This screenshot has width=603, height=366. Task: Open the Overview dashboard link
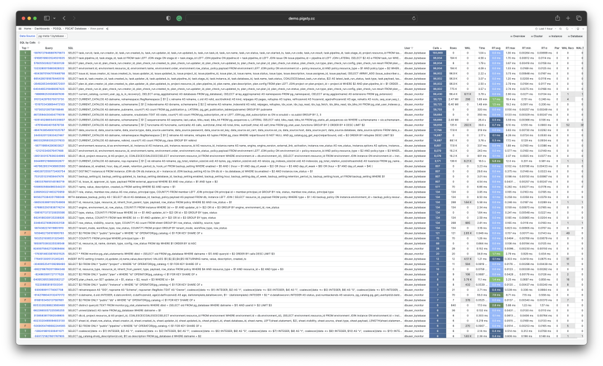coord(519,36)
